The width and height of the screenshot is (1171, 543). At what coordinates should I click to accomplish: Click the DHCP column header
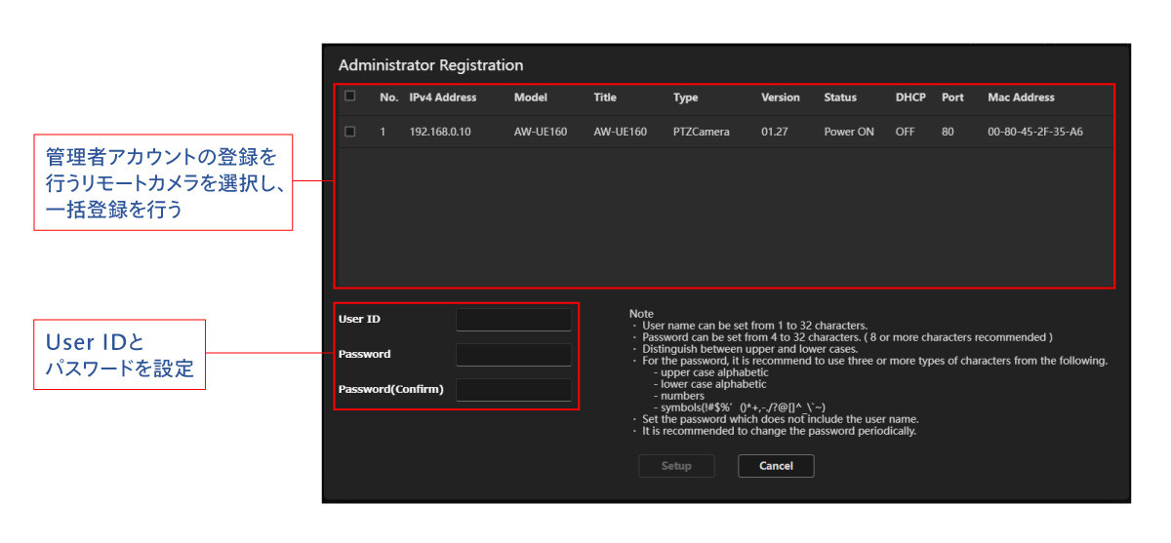(x=910, y=97)
